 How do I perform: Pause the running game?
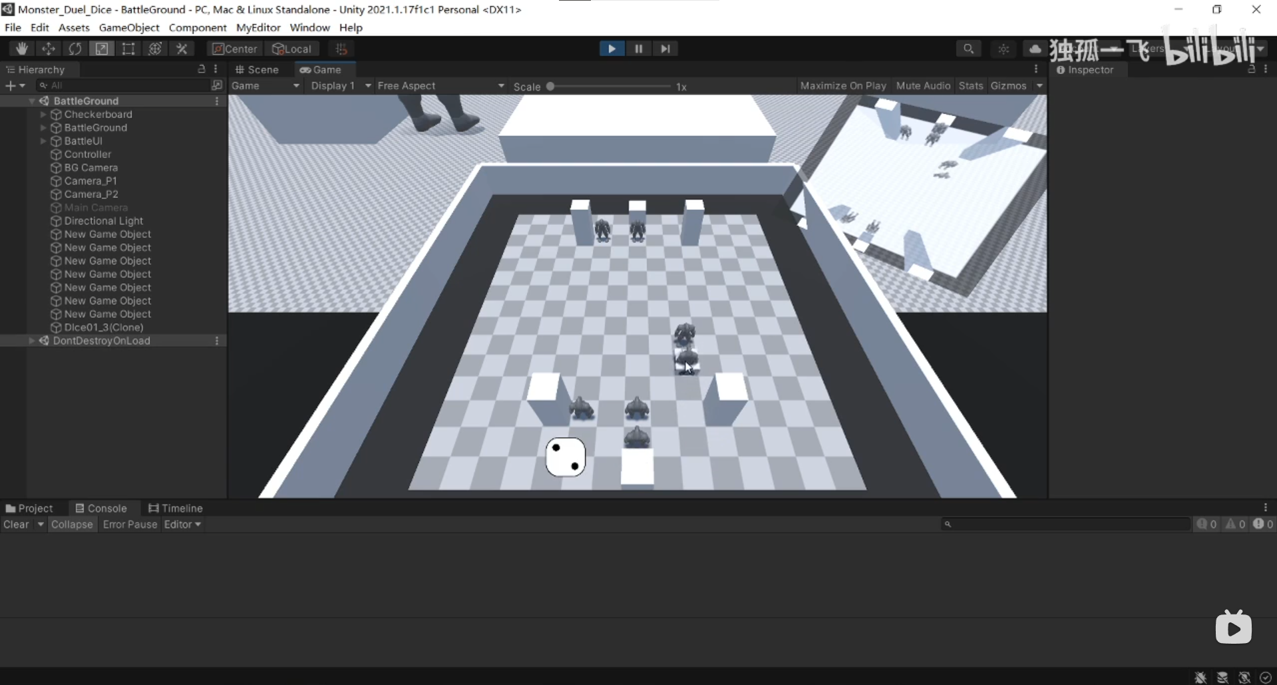click(638, 49)
